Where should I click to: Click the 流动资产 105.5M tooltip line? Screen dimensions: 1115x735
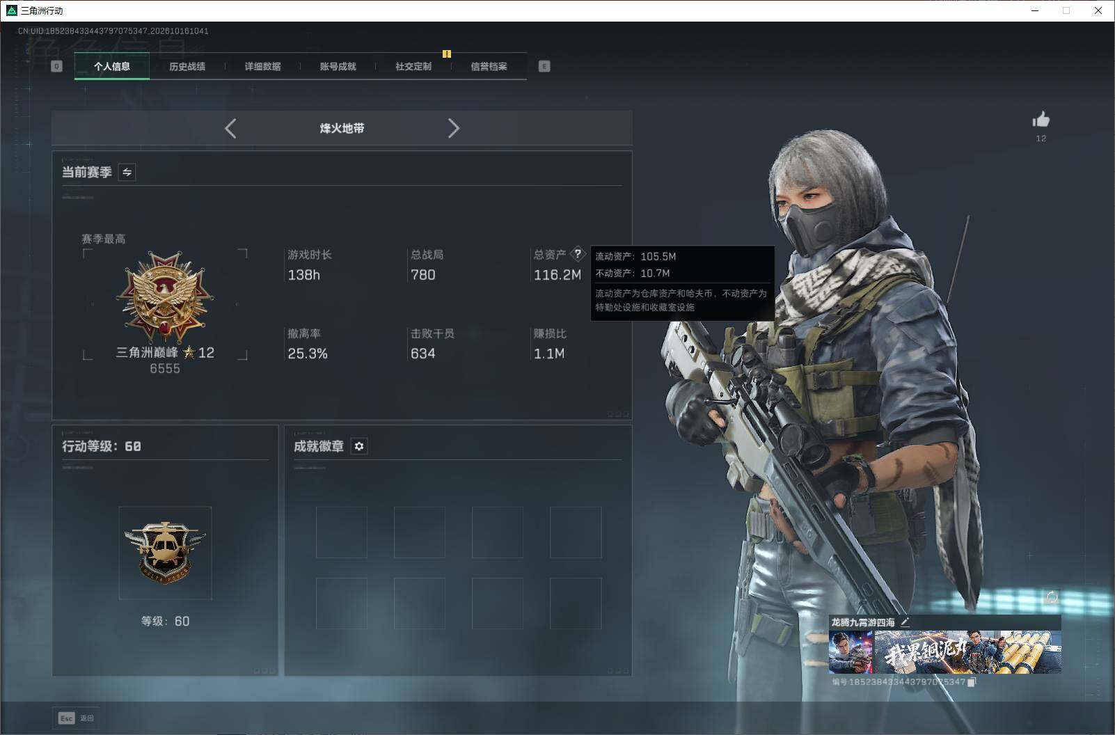pyautogui.click(x=635, y=256)
